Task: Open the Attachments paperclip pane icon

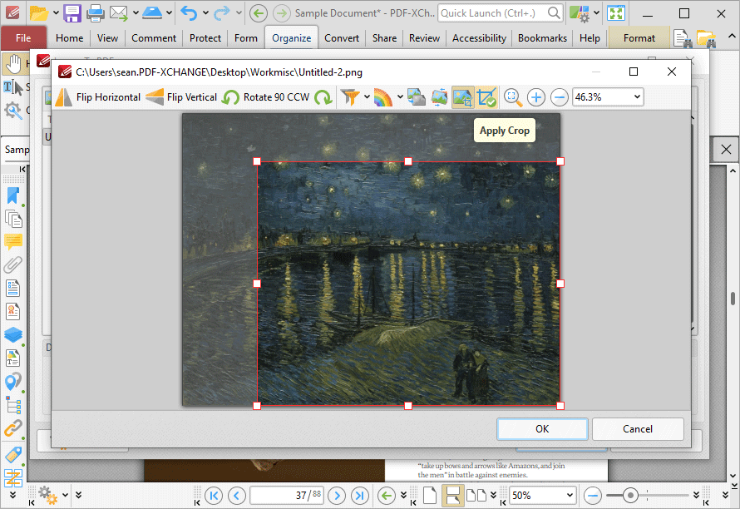Action: tap(12, 264)
